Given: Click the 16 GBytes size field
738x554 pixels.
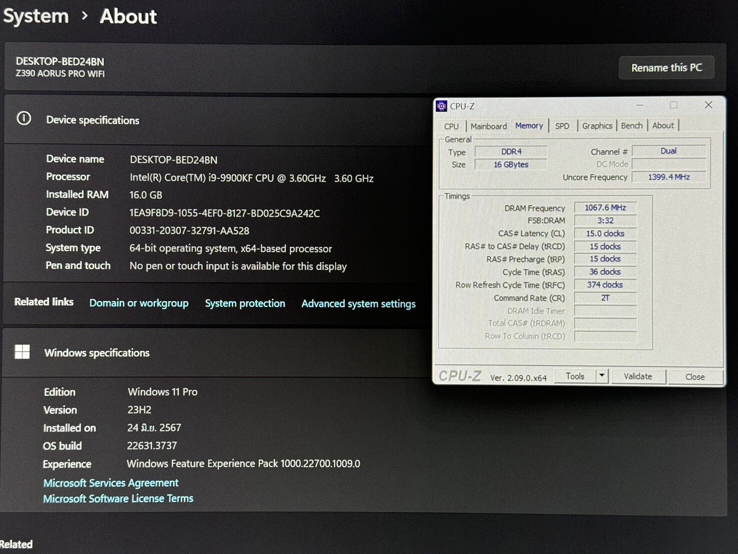Looking at the screenshot, I should 511,164.
